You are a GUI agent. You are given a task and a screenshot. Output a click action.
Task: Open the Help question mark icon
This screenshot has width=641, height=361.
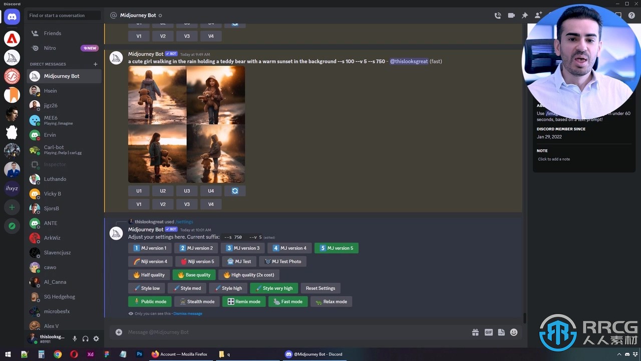631,16
